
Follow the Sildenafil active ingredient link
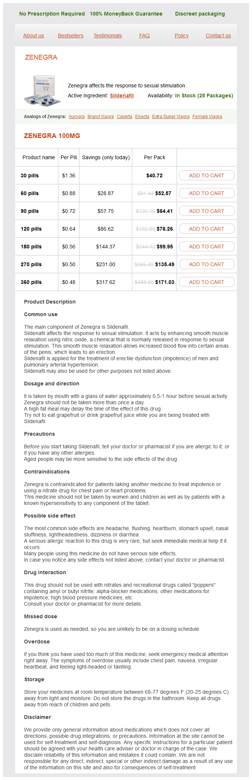coord(122,96)
